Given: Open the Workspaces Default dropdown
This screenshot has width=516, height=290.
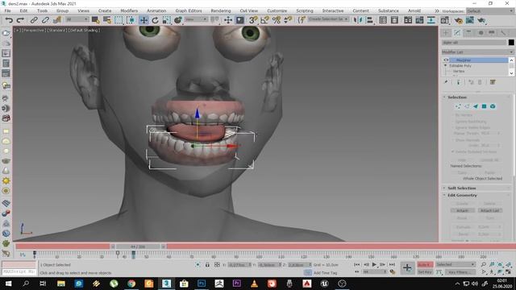Looking at the screenshot, I should click(490, 11).
